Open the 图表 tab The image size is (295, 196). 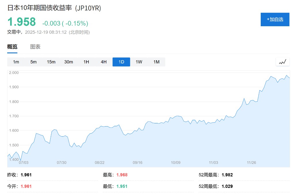(x=35, y=47)
